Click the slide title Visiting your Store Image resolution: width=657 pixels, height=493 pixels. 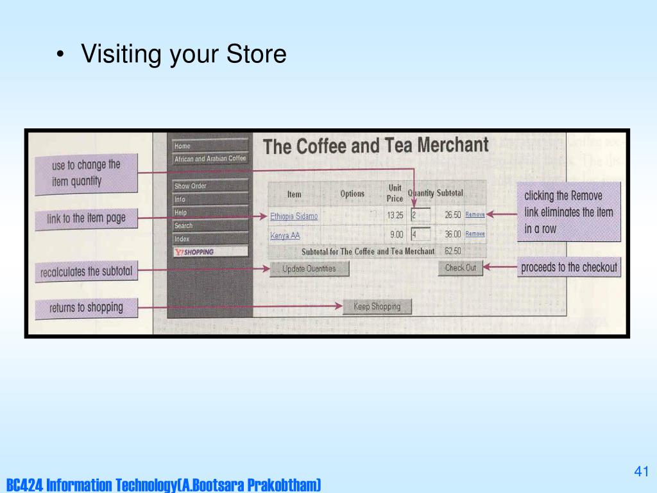183,54
